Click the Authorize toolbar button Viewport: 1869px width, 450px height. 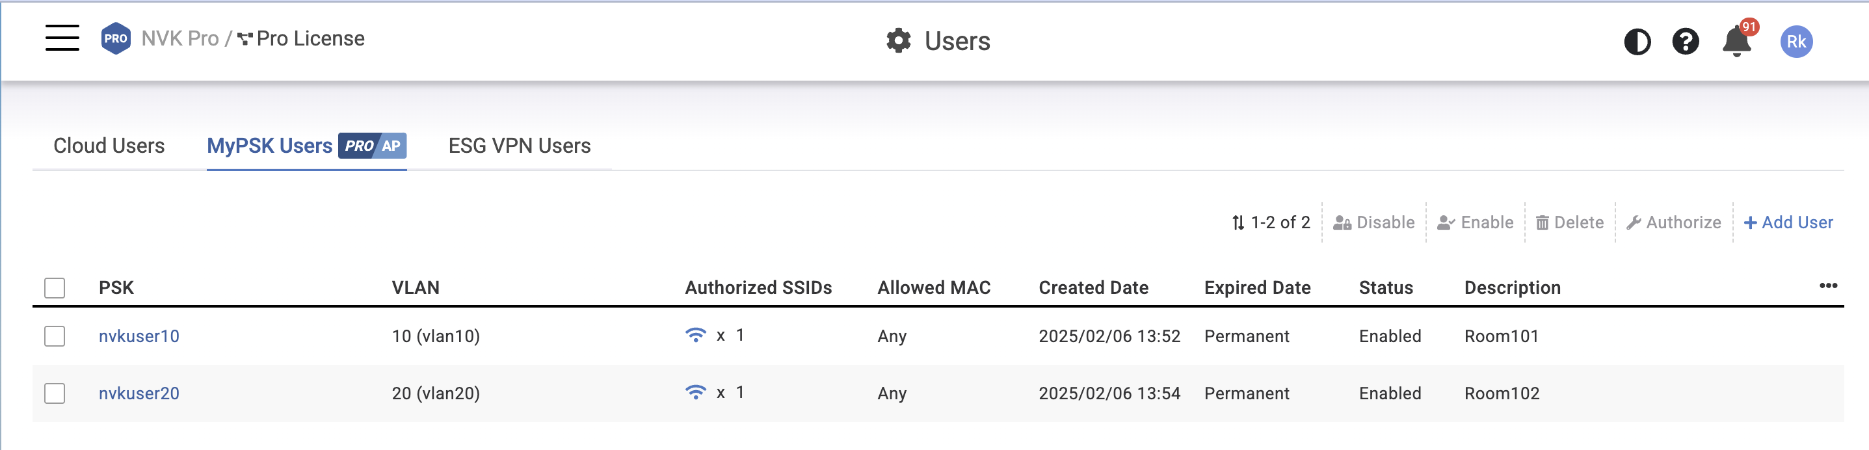coord(1673,223)
